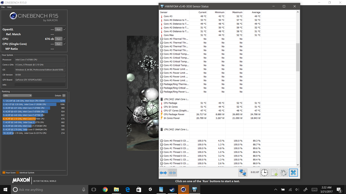
Task: Open the Action Center notifications icon
Action: tap(339, 189)
